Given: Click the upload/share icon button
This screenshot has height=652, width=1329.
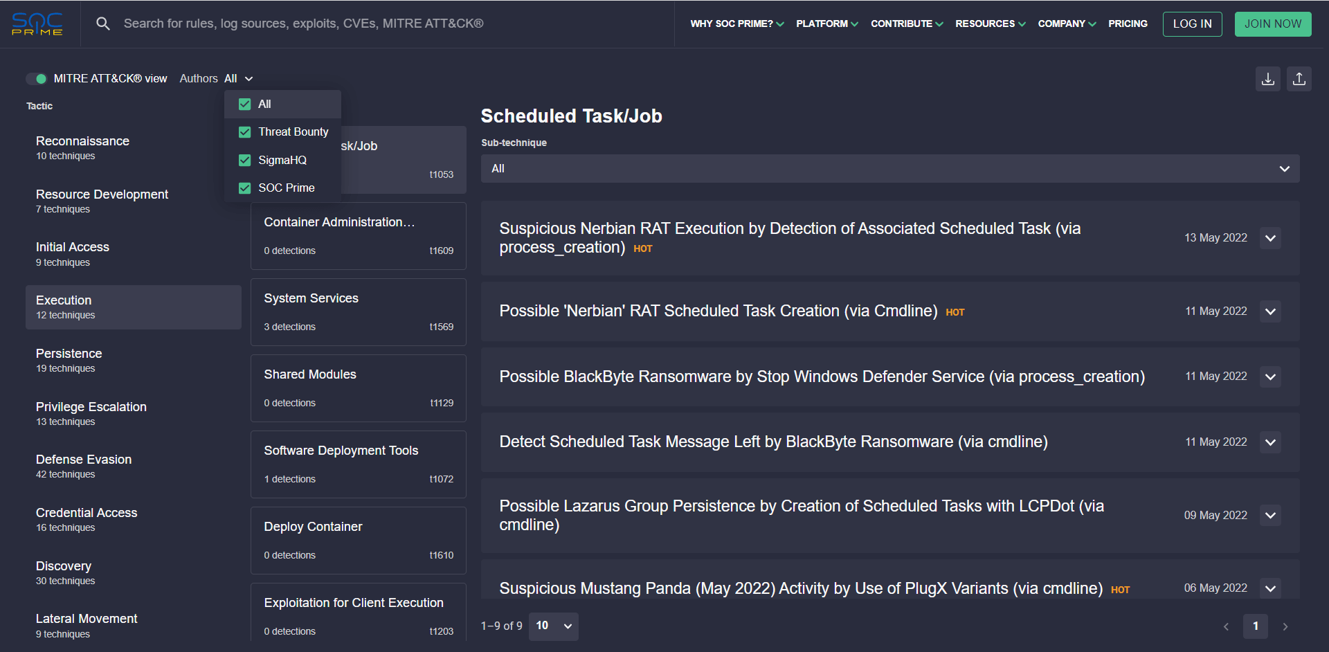Looking at the screenshot, I should click(x=1299, y=79).
